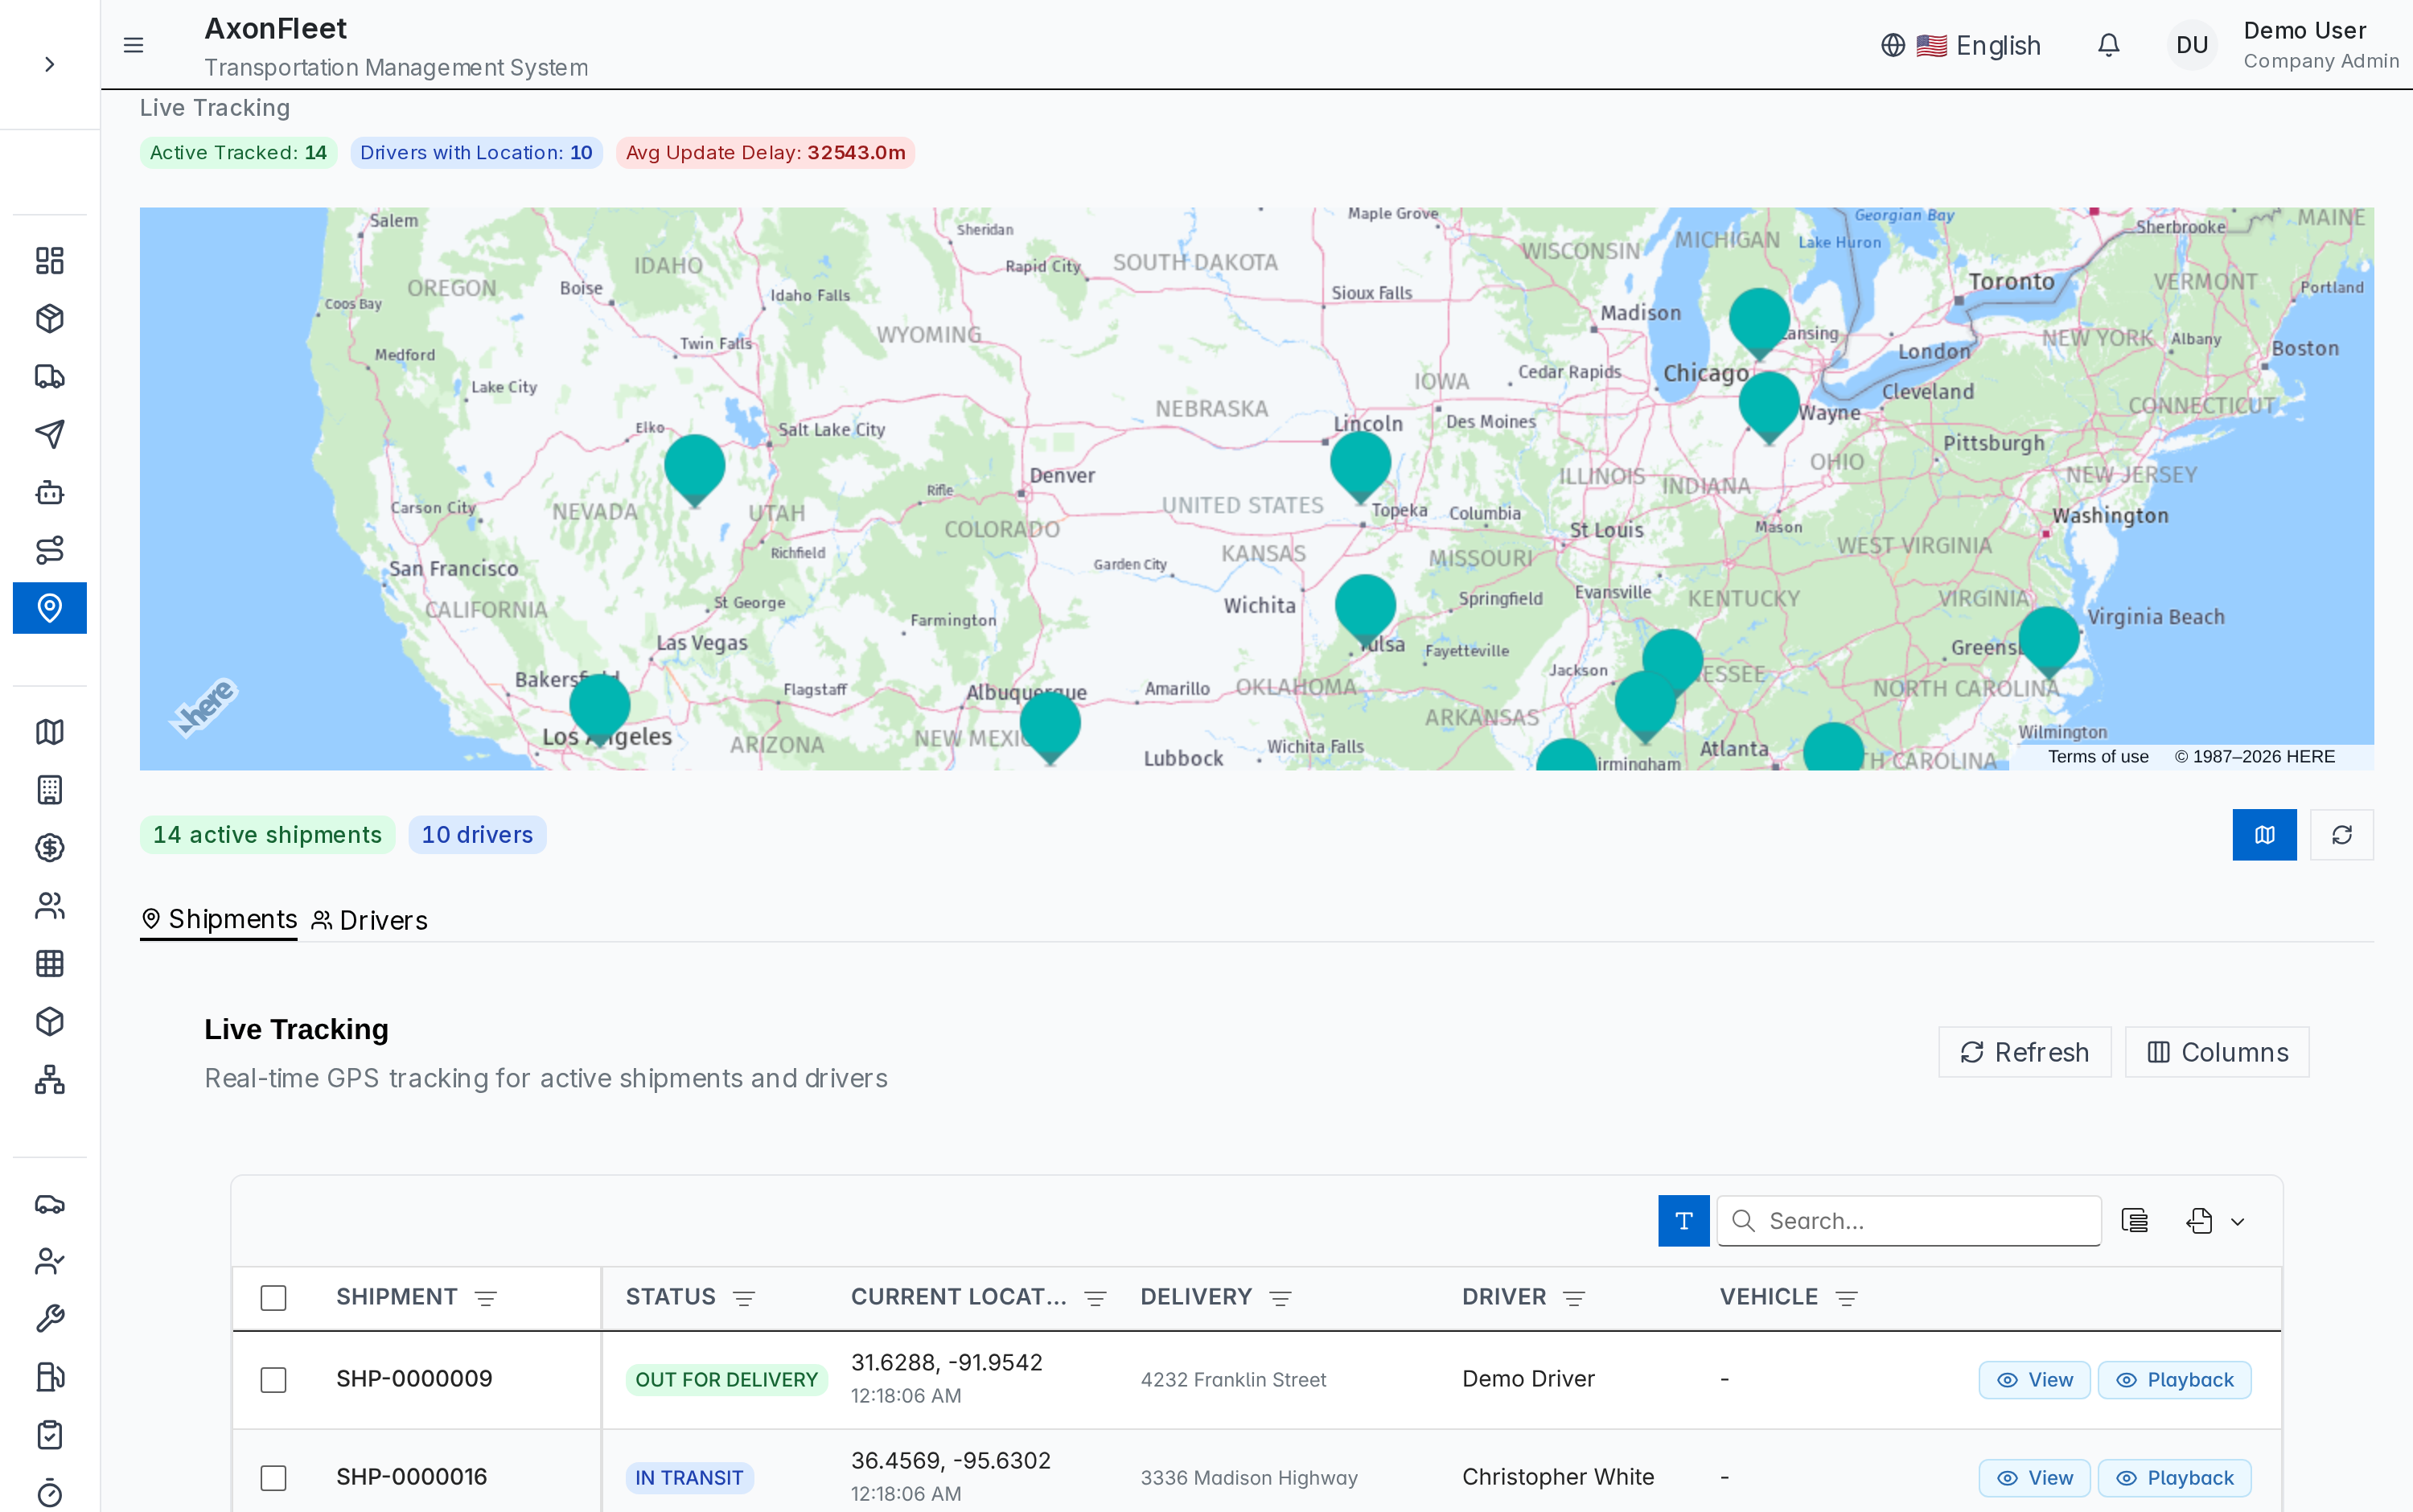Open the Terms of use map link
2413x1512 pixels.
tap(2097, 757)
